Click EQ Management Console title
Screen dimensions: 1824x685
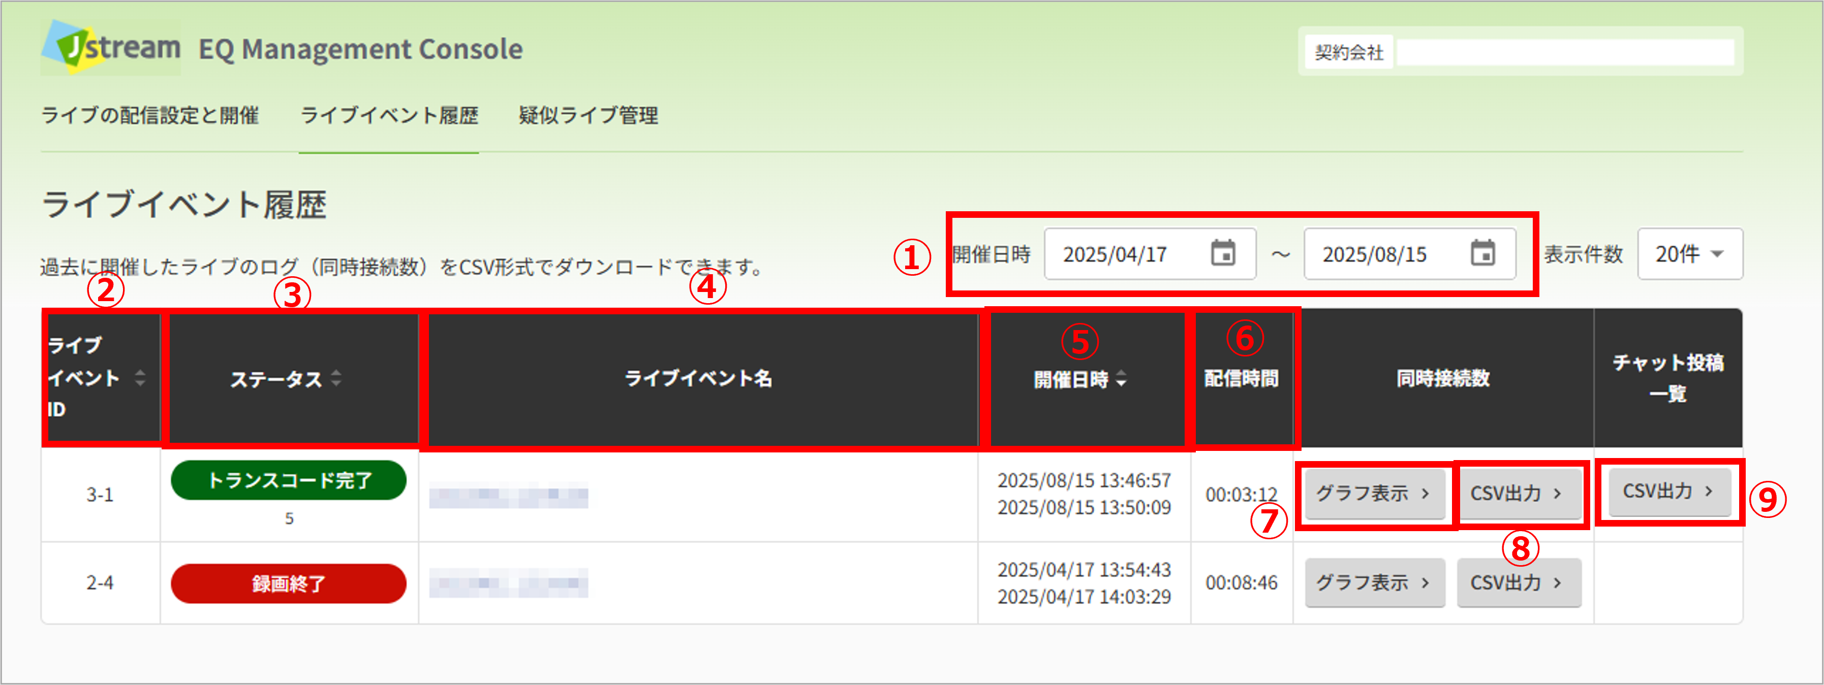click(x=360, y=49)
